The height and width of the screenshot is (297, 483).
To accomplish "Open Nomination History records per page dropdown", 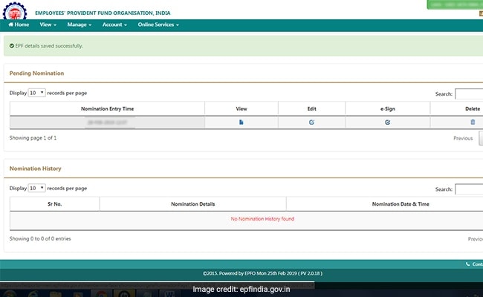I will pyautogui.click(x=36, y=188).
